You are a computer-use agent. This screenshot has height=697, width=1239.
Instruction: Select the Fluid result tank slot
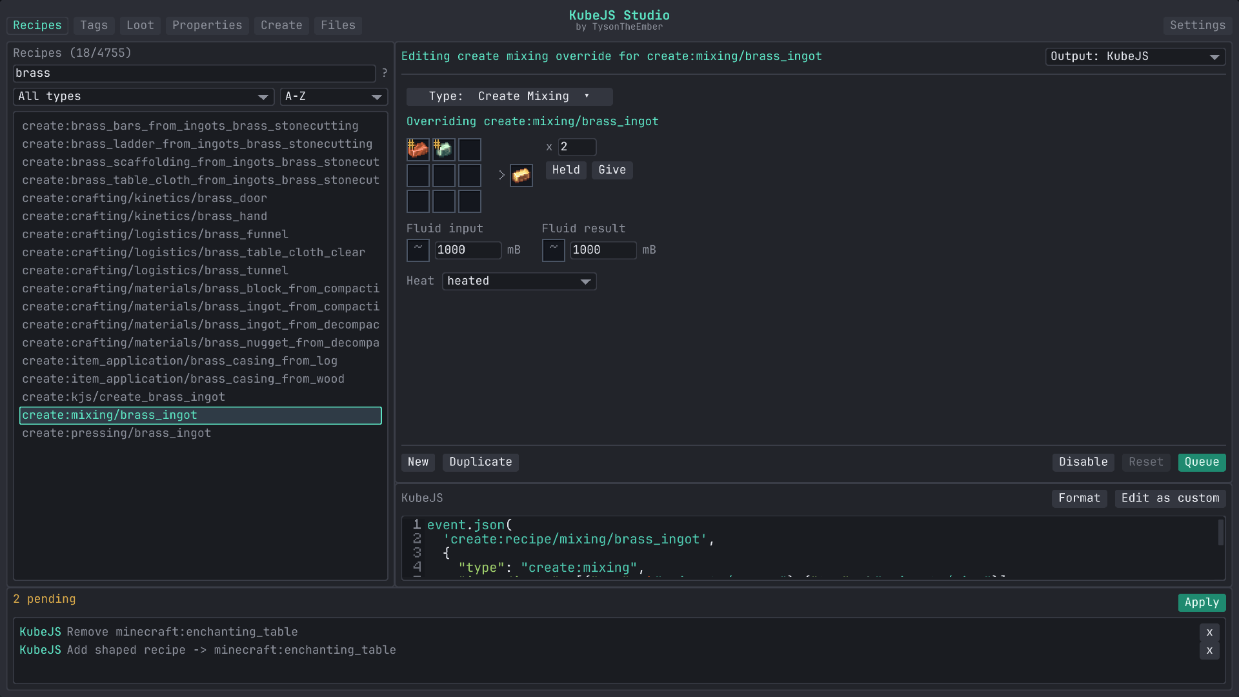(x=553, y=250)
